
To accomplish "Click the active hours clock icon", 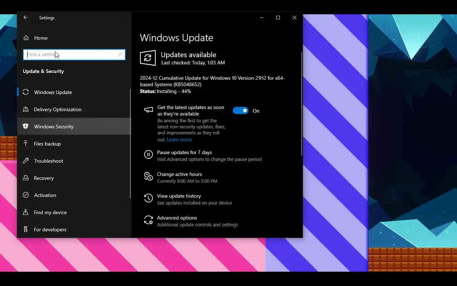I will (148, 176).
